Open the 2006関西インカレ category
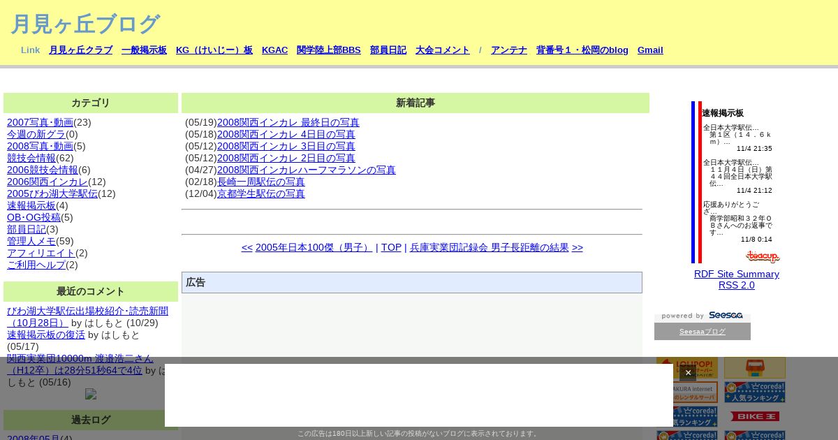The image size is (838, 440). (47, 182)
